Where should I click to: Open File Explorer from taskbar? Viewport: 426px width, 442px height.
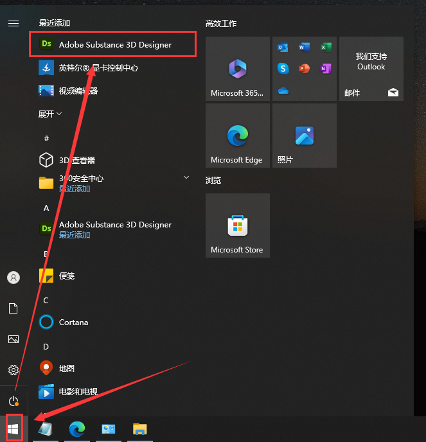tap(140, 429)
